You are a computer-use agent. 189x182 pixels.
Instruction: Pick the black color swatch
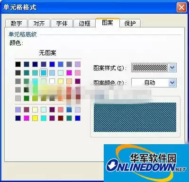[18, 64]
